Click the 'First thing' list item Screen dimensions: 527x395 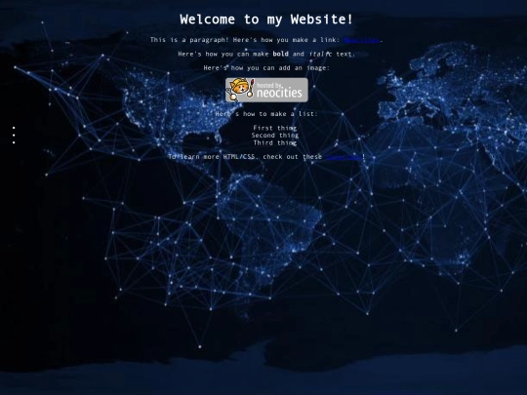pyautogui.click(x=275, y=128)
